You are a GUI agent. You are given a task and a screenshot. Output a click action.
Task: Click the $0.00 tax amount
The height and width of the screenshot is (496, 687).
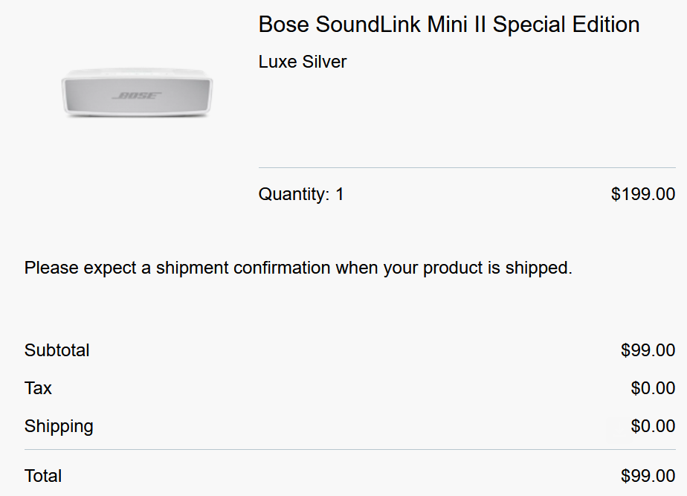click(653, 388)
